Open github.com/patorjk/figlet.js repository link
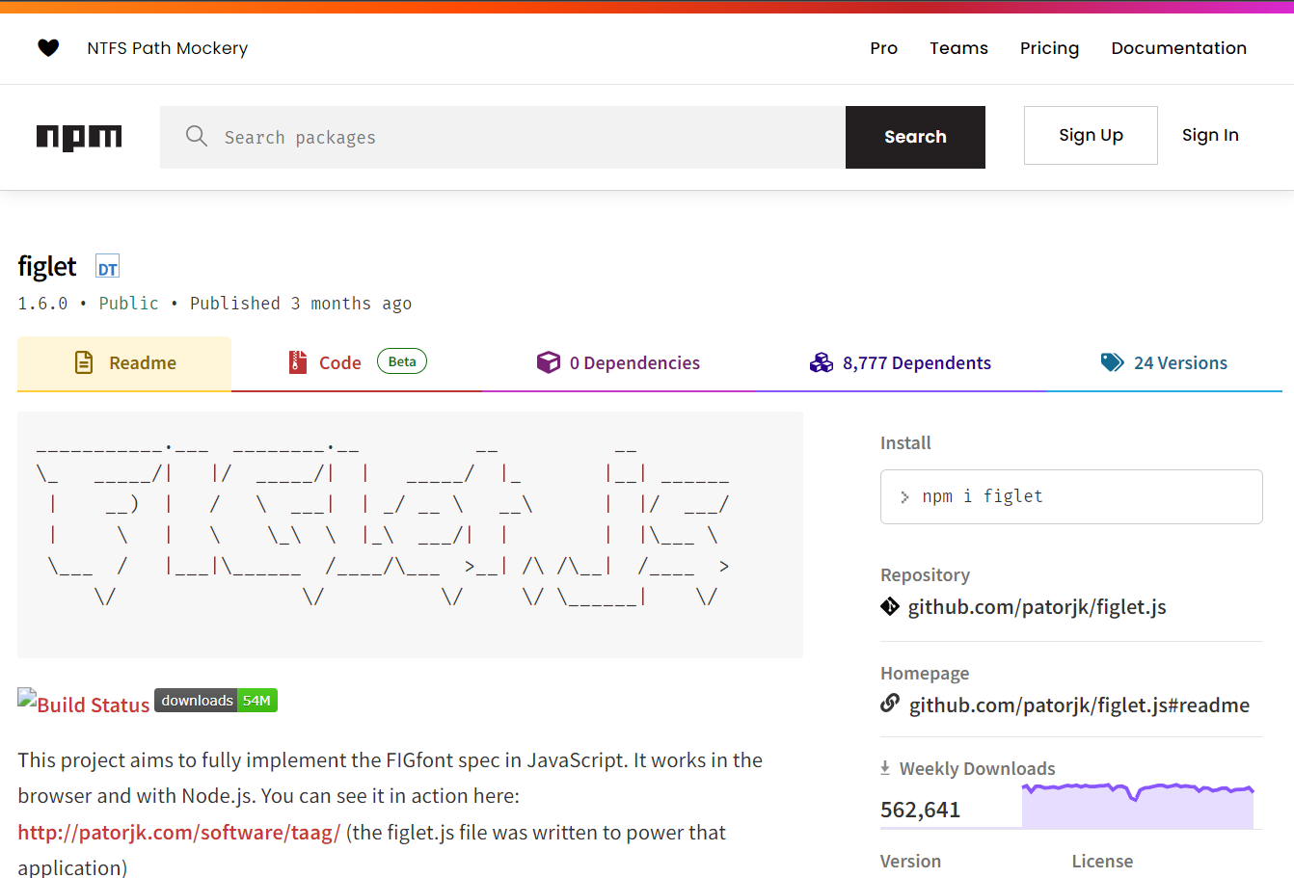Image resolution: width=1294 pixels, height=878 pixels. pyautogui.click(x=1037, y=607)
